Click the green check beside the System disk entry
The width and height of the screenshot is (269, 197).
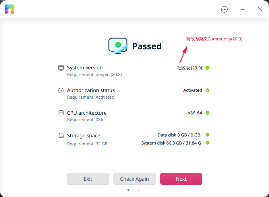click(x=207, y=143)
